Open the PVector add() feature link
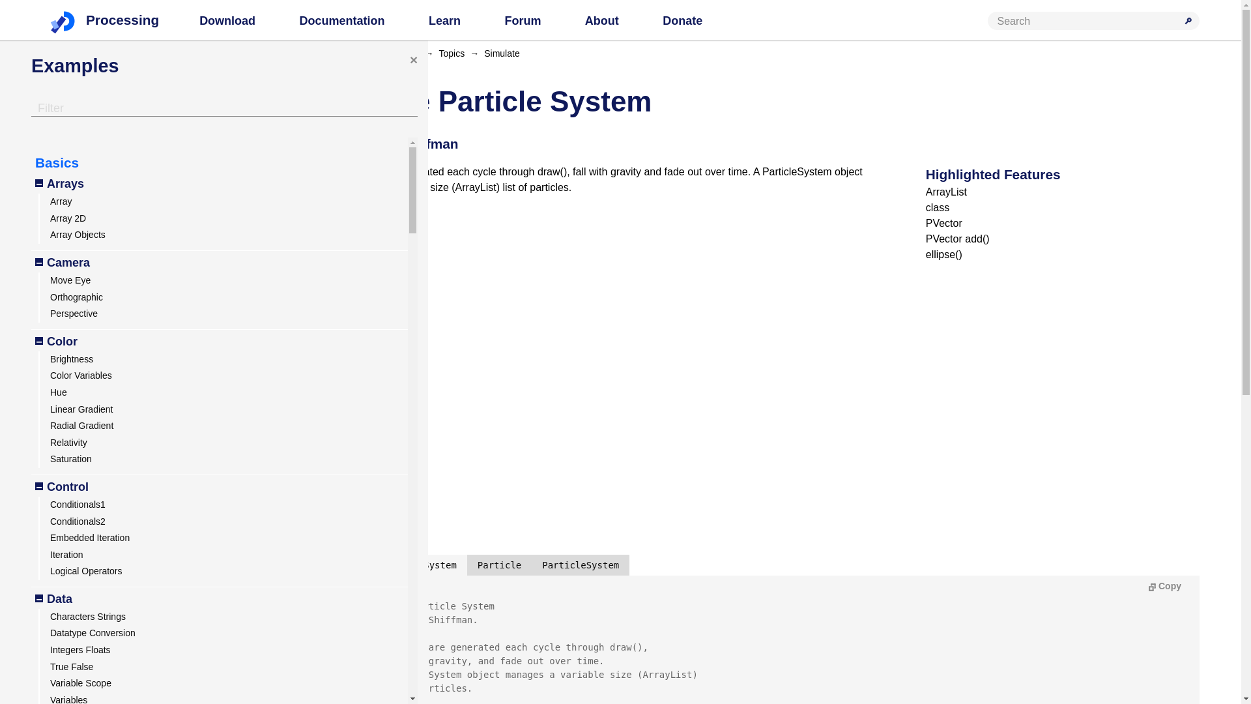This screenshot has width=1251, height=704. tap(957, 239)
